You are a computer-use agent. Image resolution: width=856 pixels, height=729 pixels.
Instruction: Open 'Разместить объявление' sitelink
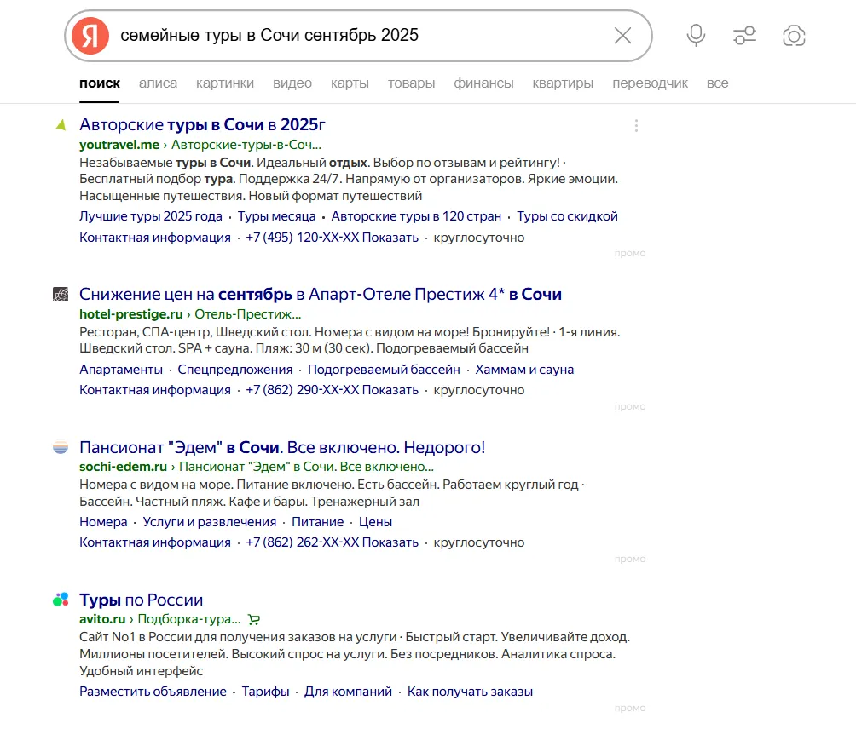point(153,692)
